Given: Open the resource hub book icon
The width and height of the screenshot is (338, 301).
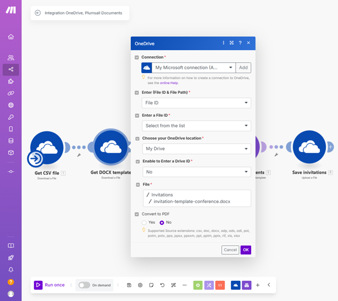Looking at the screenshot, I should 11,246.
